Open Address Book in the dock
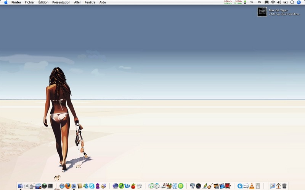This screenshot has width=305, height=190. pyautogui.click(x=80, y=186)
